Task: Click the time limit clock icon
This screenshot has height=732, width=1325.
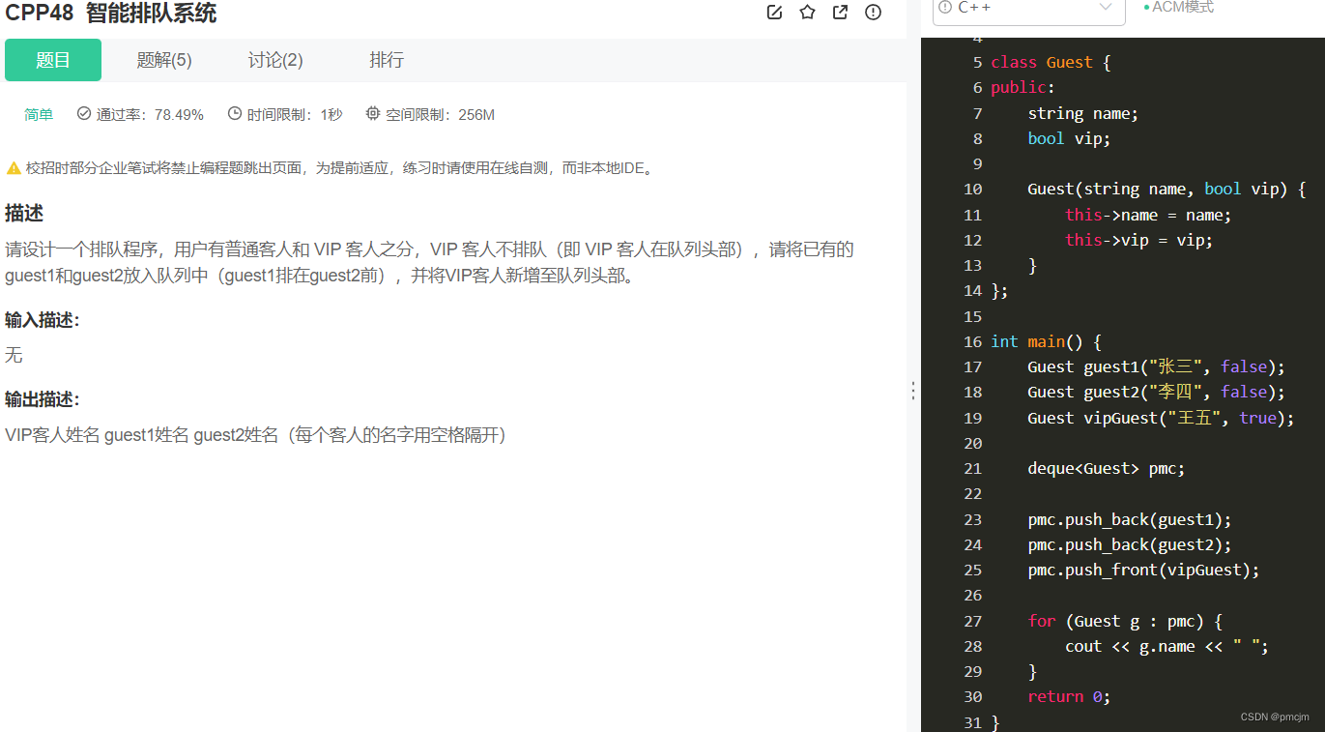Action: (x=235, y=114)
